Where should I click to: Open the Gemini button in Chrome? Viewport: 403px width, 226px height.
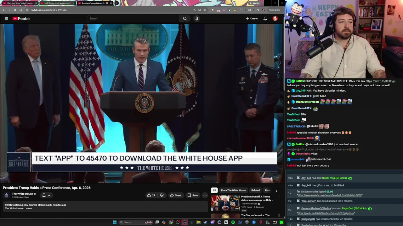[x=254, y=3]
